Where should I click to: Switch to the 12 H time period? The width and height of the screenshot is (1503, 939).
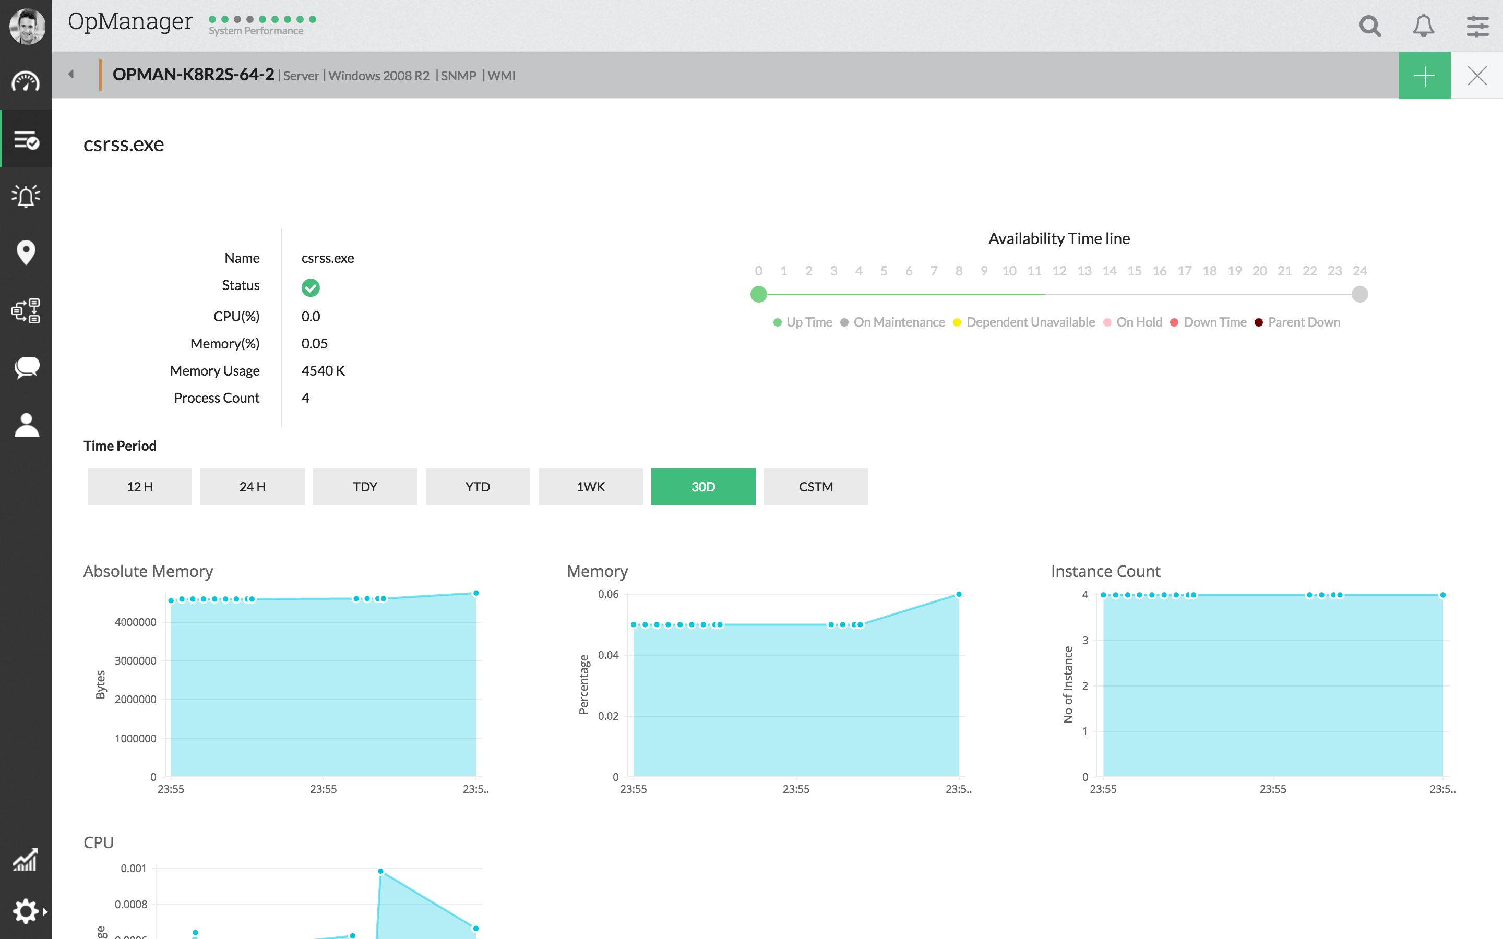139,486
